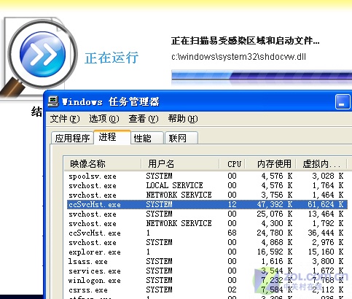Open the 帮助(H) menu

point(183,119)
